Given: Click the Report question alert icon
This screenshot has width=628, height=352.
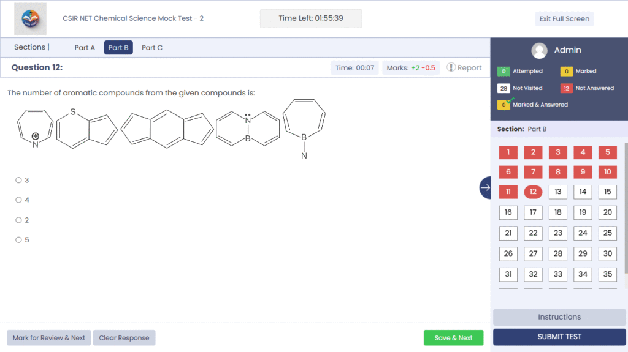Looking at the screenshot, I should [x=451, y=67].
